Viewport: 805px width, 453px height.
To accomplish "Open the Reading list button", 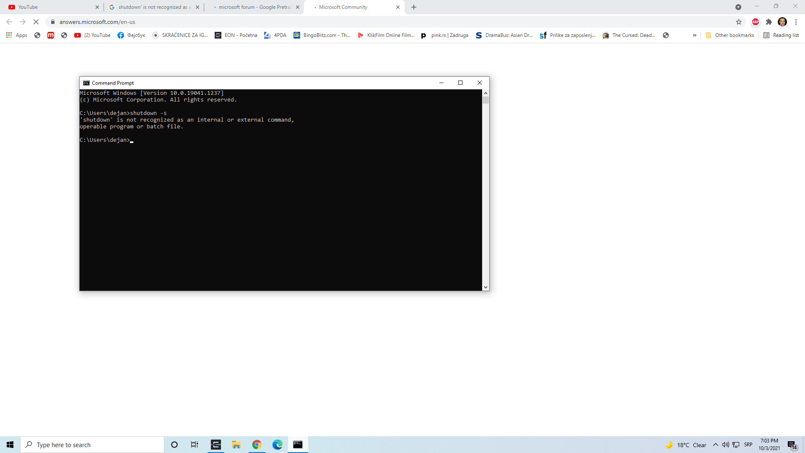I will pos(781,35).
